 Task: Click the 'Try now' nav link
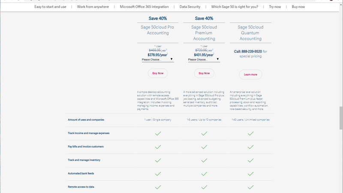click(275, 7)
